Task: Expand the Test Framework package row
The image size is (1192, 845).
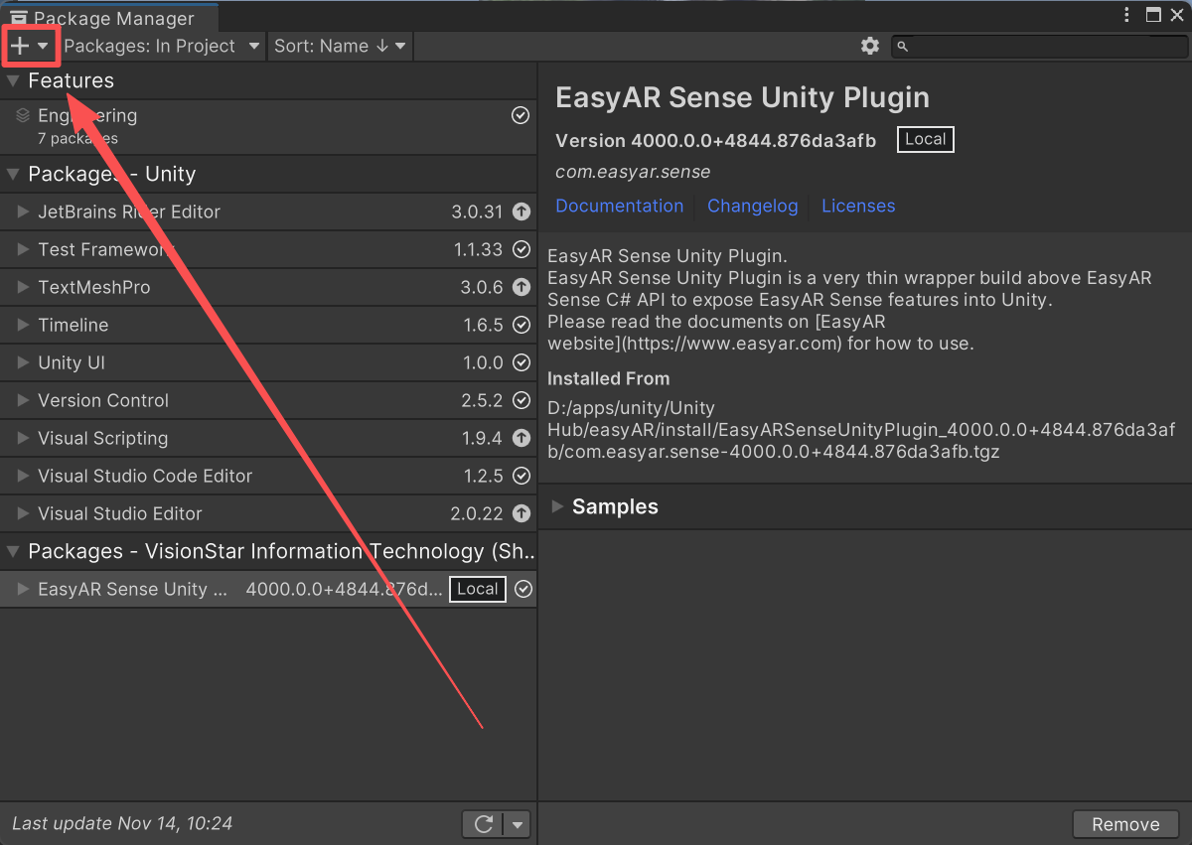Action: pos(23,249)
